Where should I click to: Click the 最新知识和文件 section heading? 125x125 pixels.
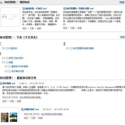pos(26,78)
